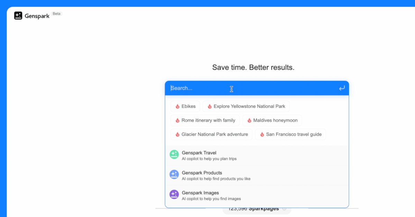The height and width of the screenshot is (217, 415).
Task: Open Genspark Images copilot entry
Action: [257, 195]
